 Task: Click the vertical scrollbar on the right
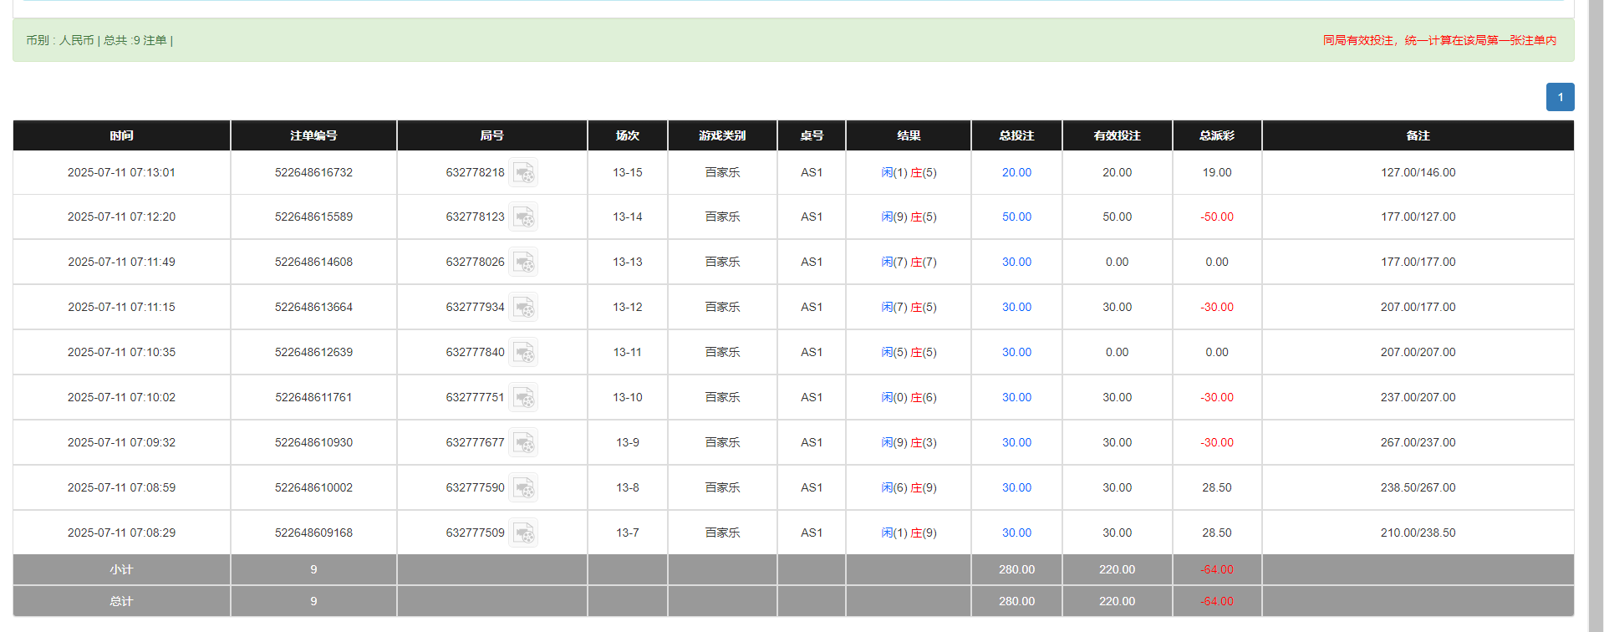click(1596, 316)
